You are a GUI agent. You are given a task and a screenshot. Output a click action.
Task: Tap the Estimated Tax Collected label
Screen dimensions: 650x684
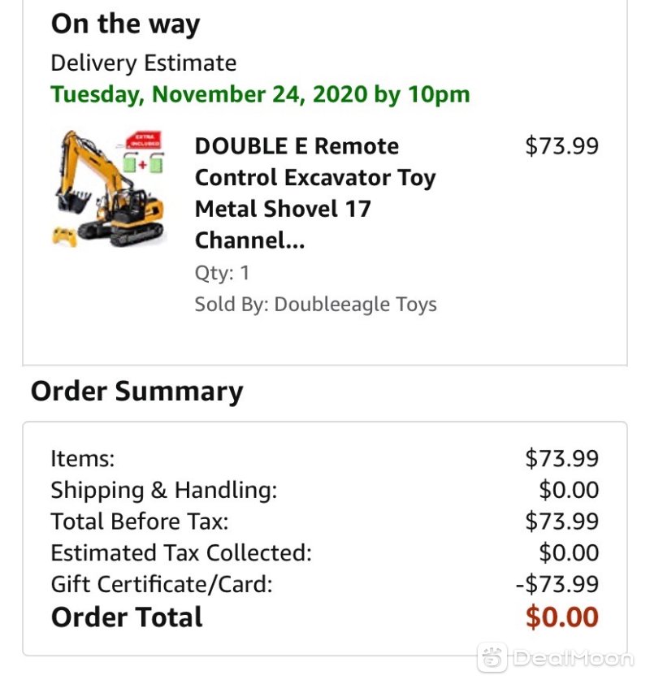click(x=181, y=552)
